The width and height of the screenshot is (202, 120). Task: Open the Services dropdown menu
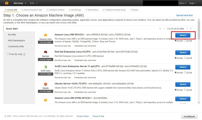pos(20,3)
